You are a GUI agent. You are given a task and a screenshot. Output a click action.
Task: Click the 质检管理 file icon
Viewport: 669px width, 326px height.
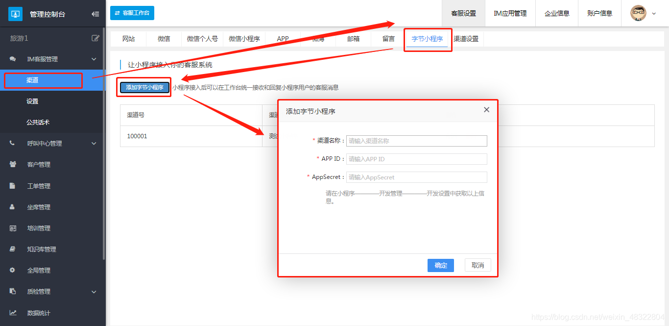pyautogui.click(x=13, y=291)
